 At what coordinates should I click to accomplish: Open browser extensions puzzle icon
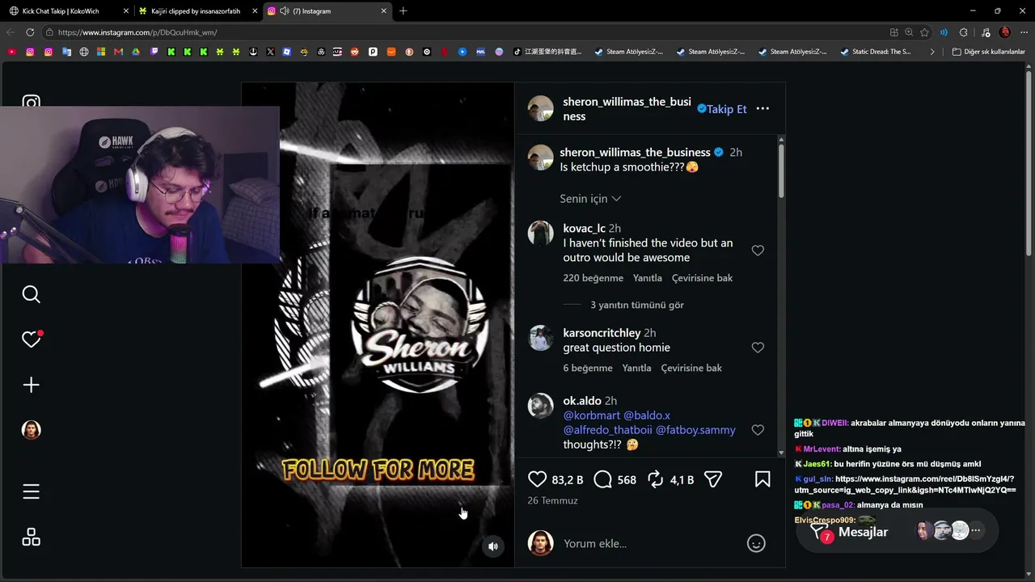pos(963,32)
